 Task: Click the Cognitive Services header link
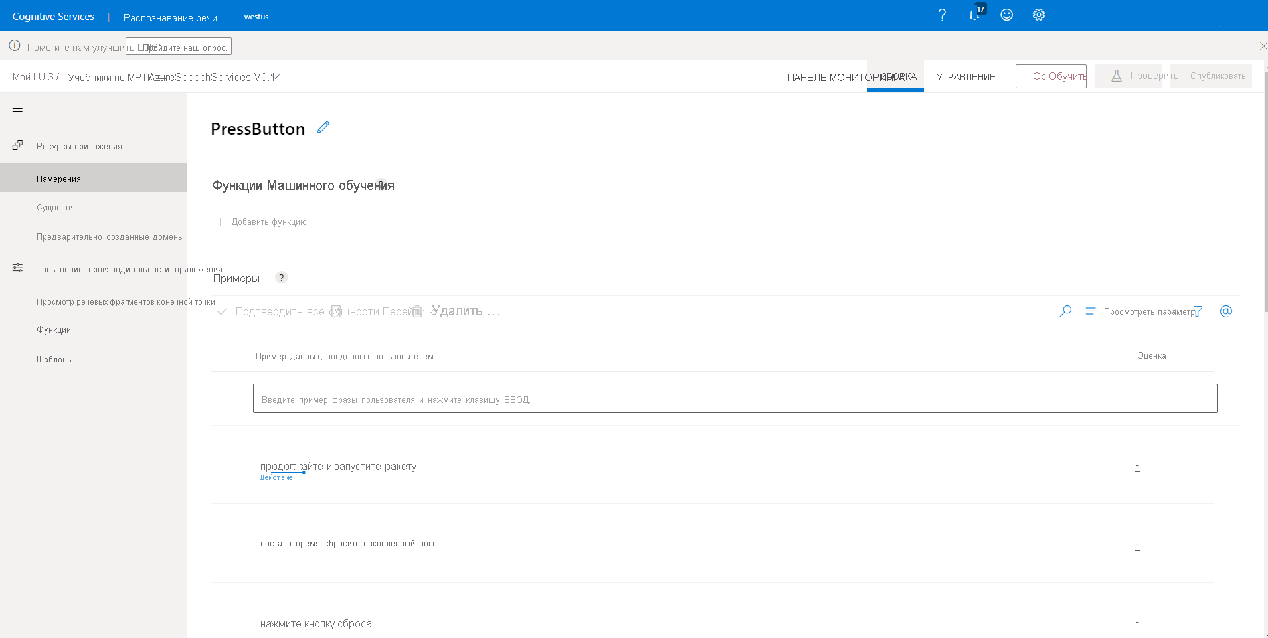(x=53, y=17)
